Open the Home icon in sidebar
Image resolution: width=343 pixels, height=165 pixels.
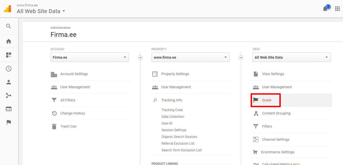(9, 41)
